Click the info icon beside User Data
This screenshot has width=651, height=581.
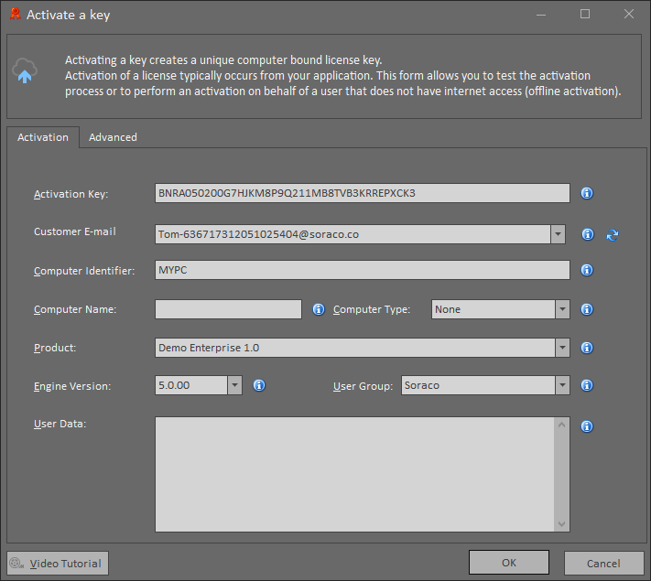587,426
